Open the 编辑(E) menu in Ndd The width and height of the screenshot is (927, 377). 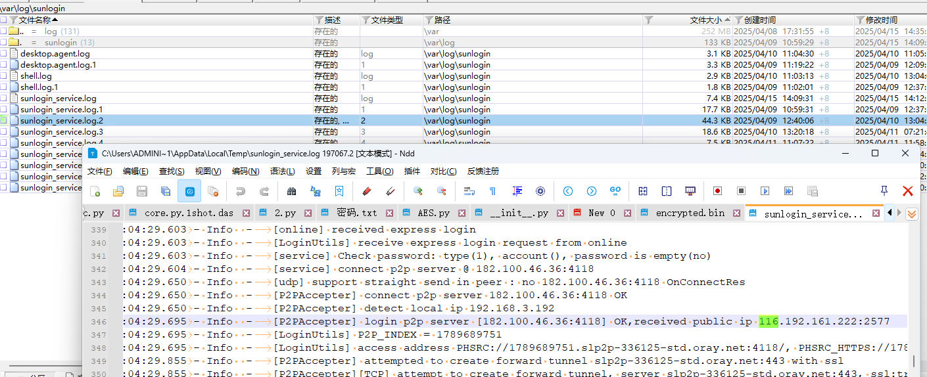(x=135, y=171)
